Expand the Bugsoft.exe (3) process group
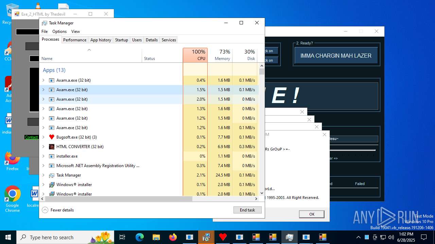435x244 pixels. (x=43, y=137)
